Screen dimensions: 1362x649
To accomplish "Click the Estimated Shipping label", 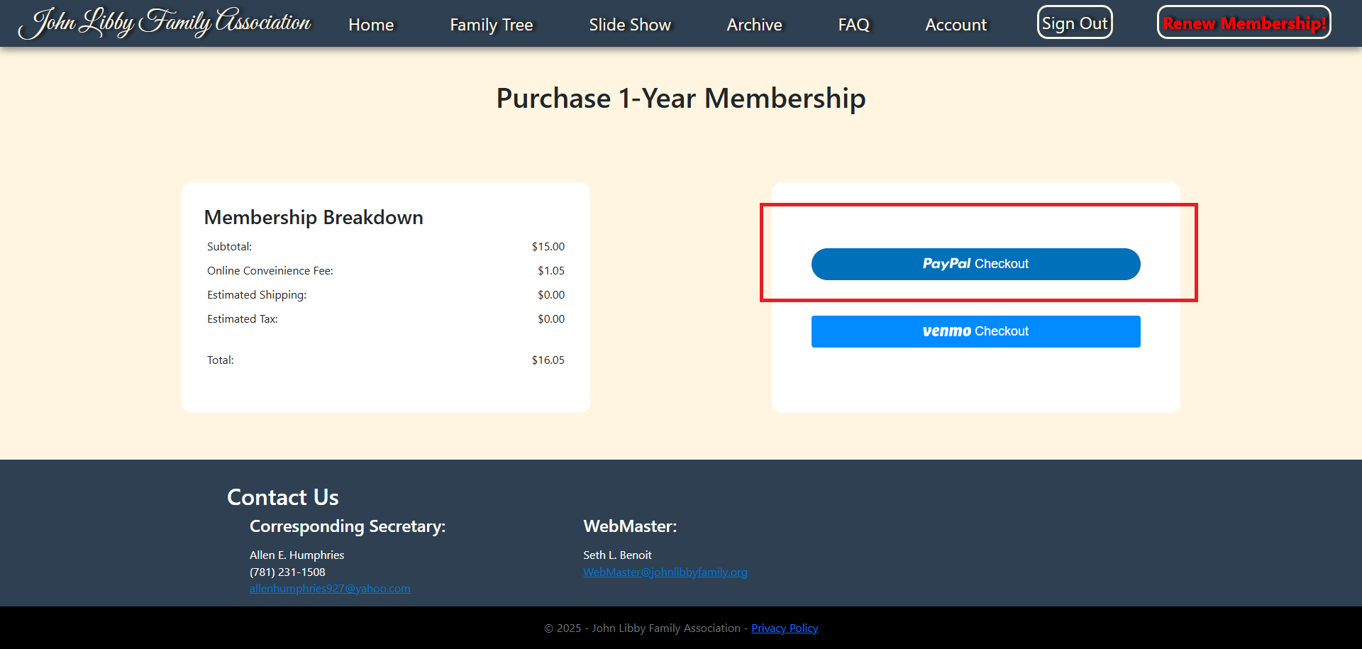I will (x=257, y=295).
